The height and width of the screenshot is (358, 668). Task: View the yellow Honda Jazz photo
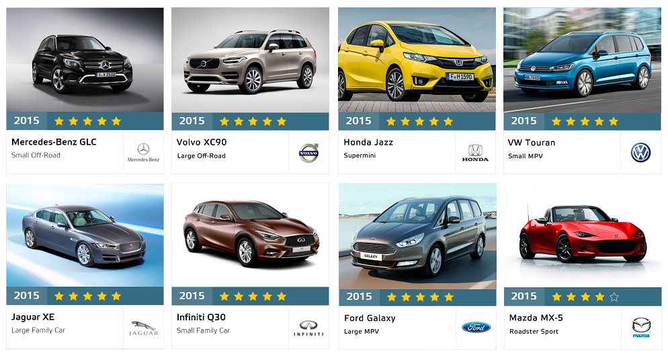tap(417, 60)
